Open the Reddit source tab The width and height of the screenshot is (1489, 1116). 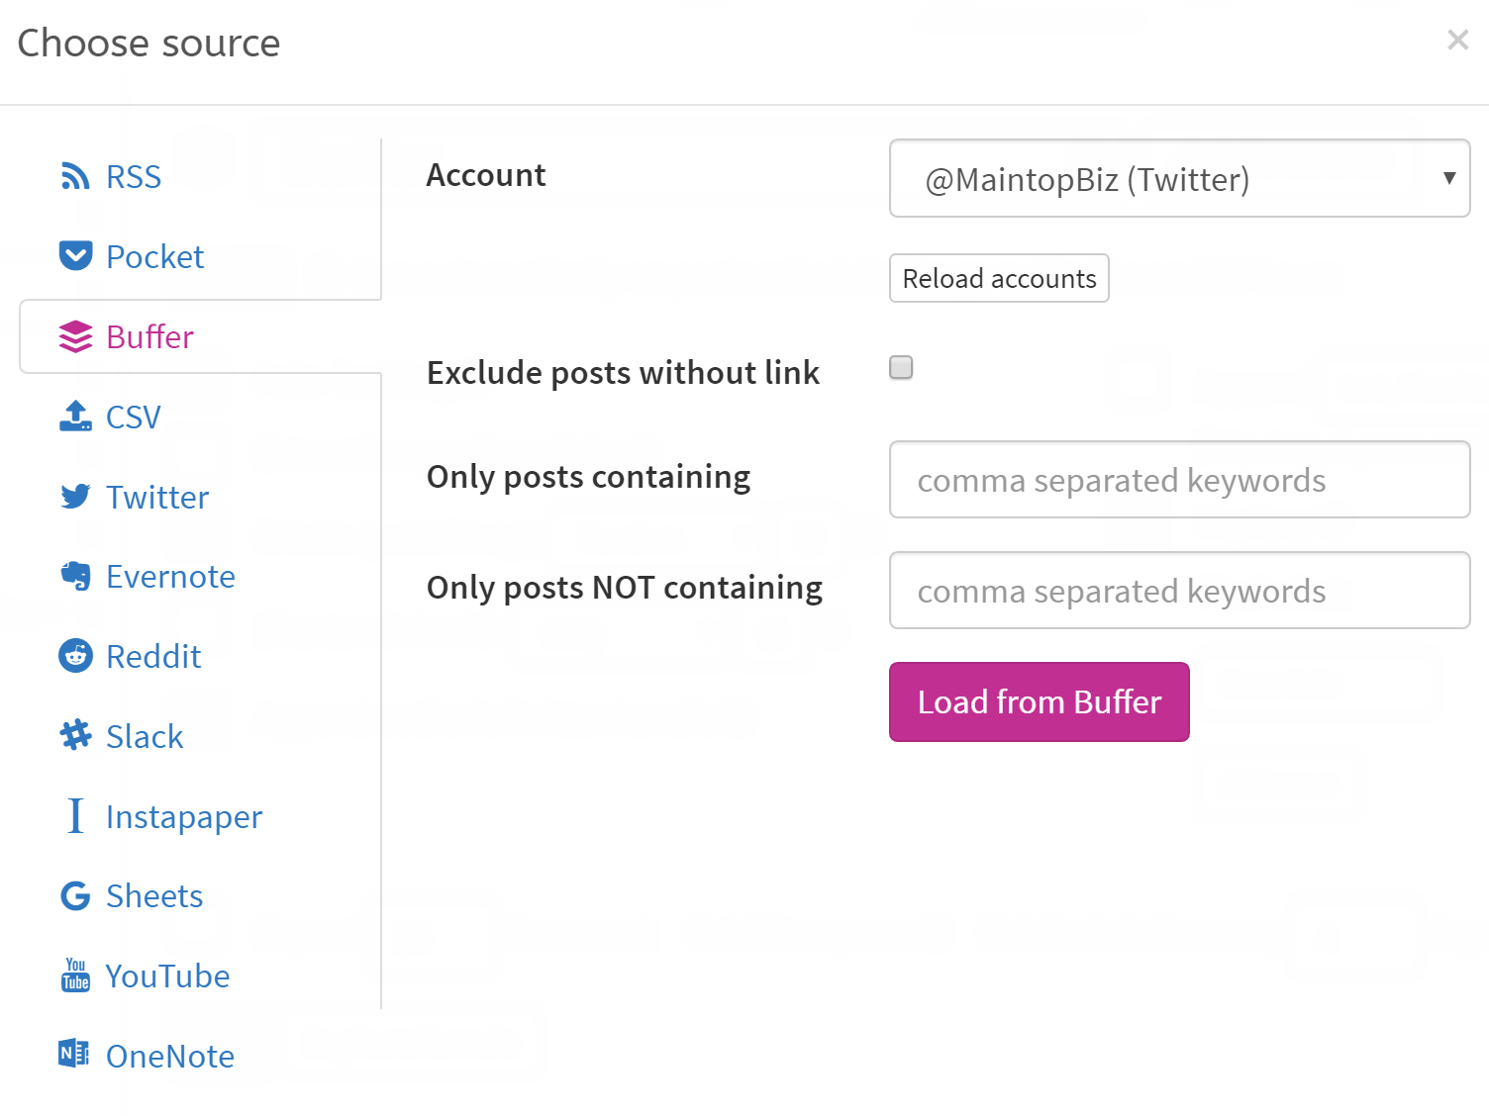(200, 656)
